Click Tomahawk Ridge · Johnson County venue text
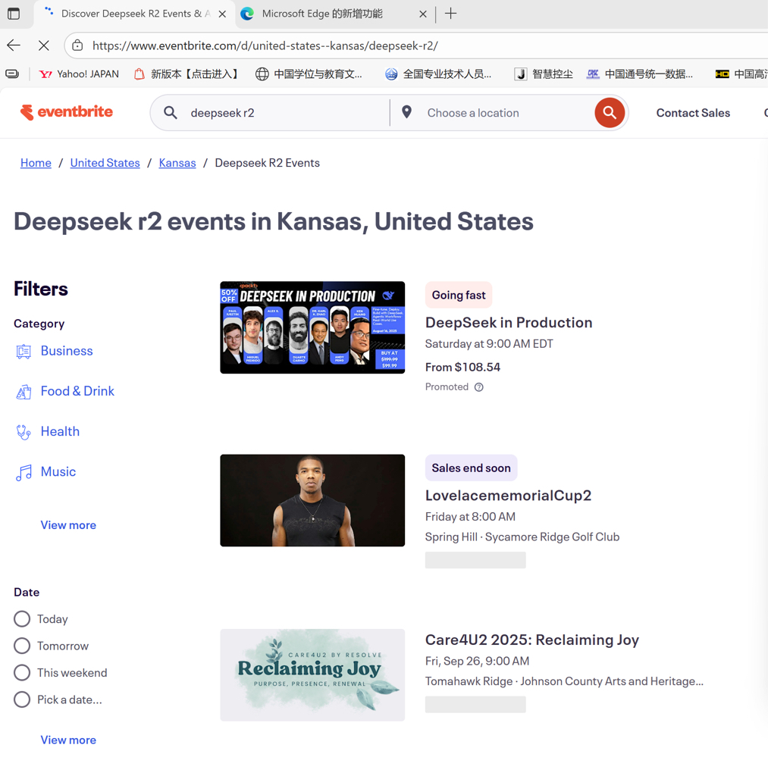 (x=564, y=681)
